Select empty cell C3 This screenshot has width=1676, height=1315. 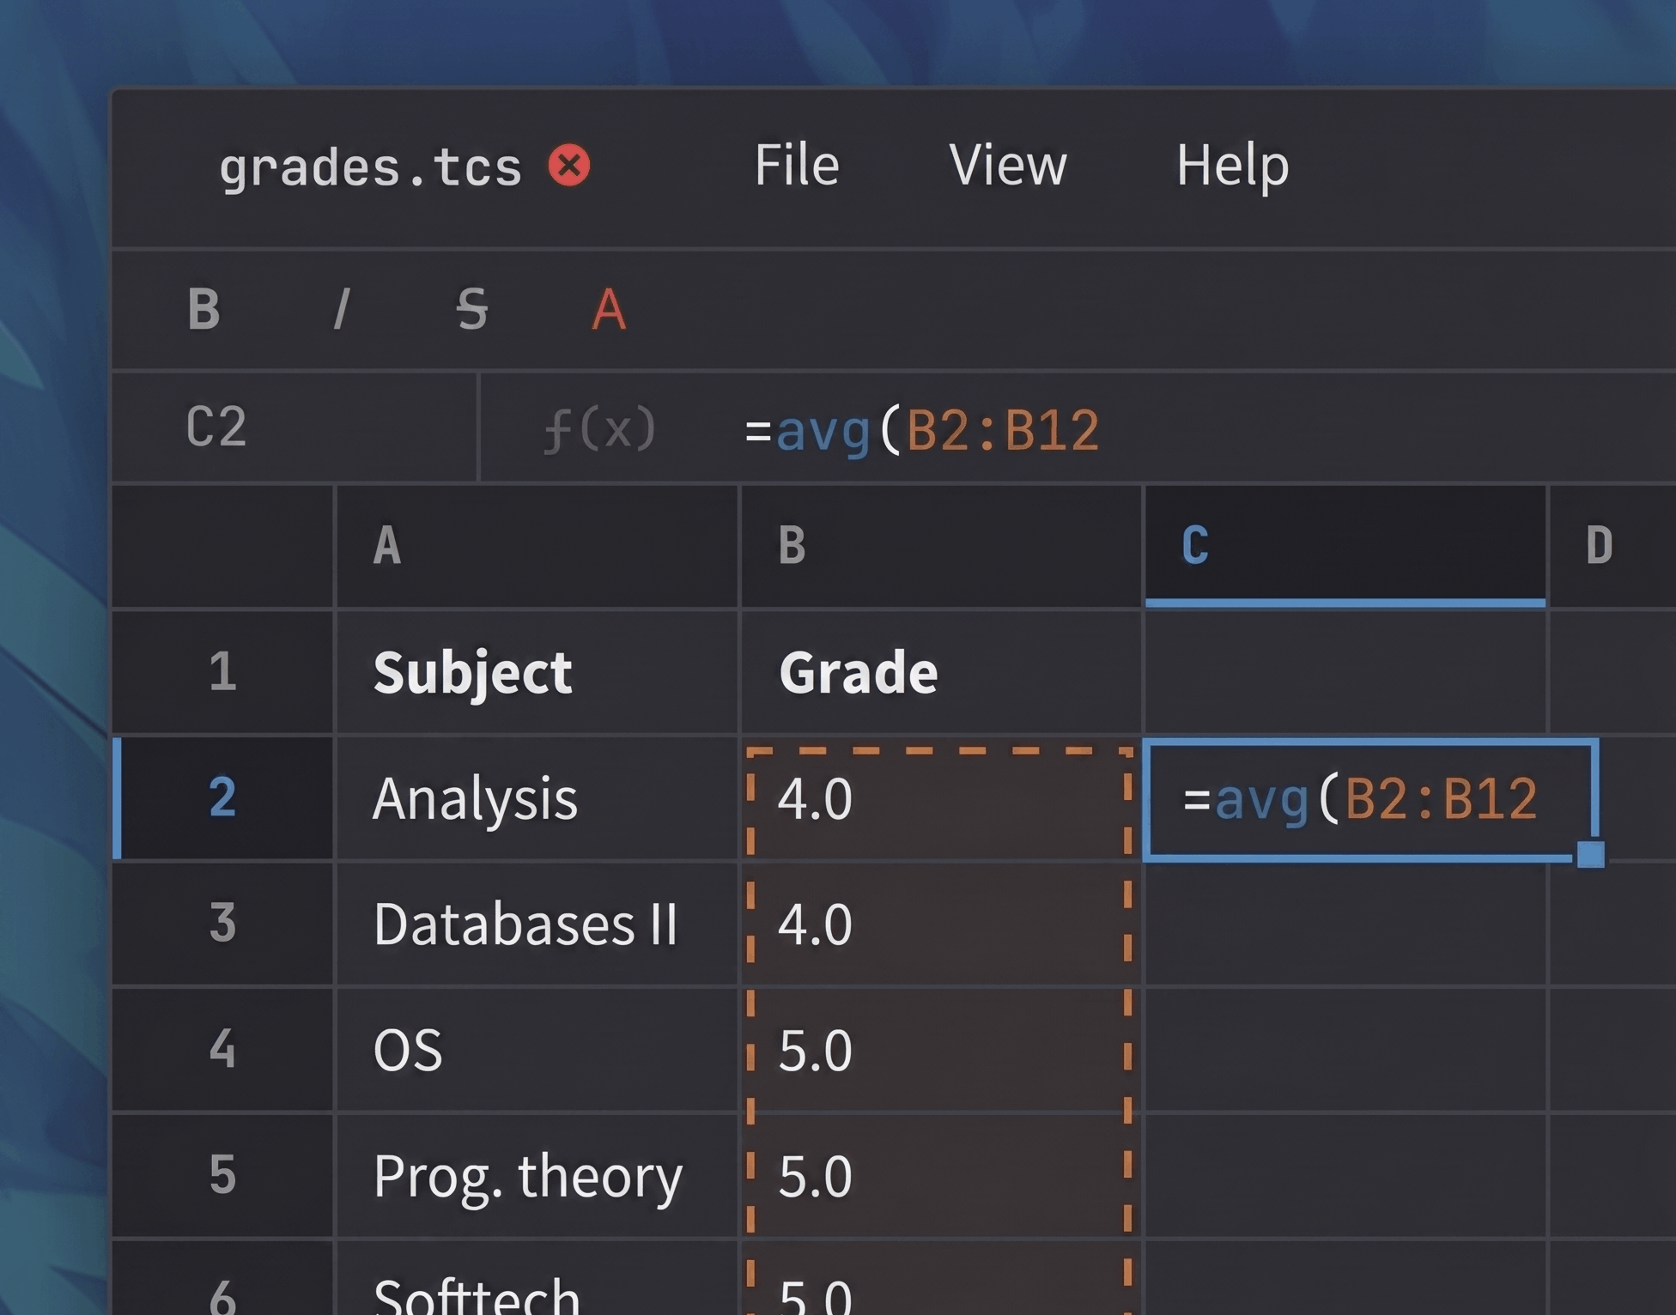tap(1345, 924)
